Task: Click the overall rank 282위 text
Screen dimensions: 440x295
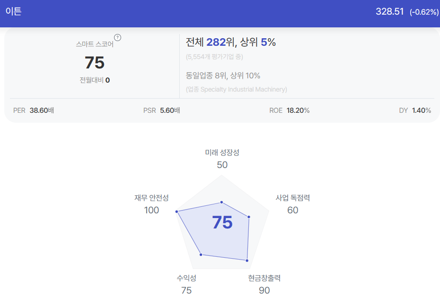Action: tap(220, 42)
